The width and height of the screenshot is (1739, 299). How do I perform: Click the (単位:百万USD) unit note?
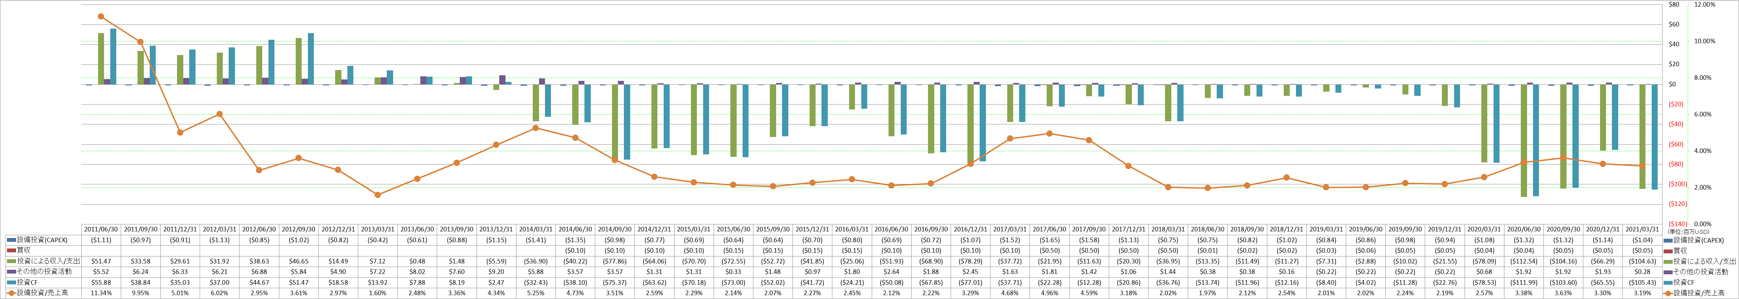point(1689,231)
